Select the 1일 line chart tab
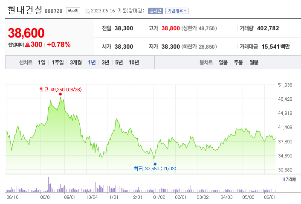Screen dimensions: 301x204 coord(42,62)
